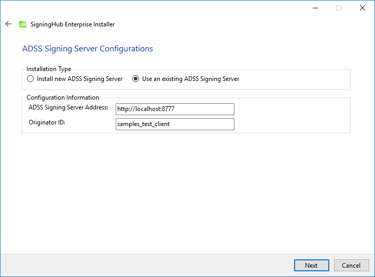Click the Use an existing ADSS label text
Image resolution: width=375 pixels, height=277 pixels.
pos(190,79)
